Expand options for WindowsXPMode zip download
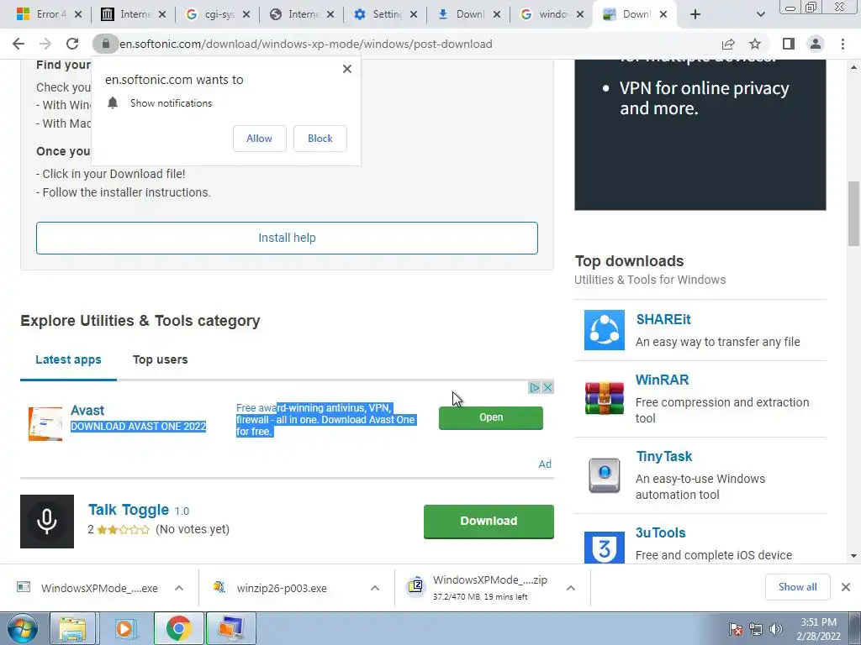Viewport: 861px width, 645px height. 571,588
